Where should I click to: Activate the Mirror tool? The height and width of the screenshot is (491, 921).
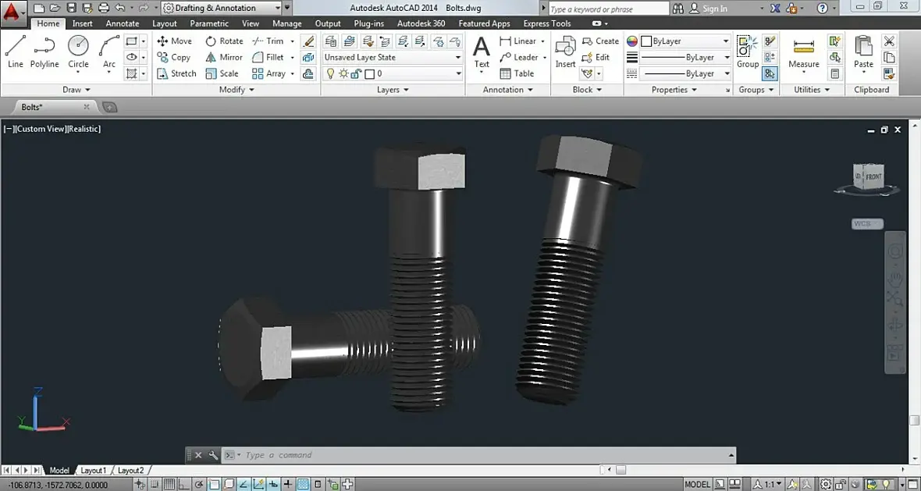pos(224,57)
